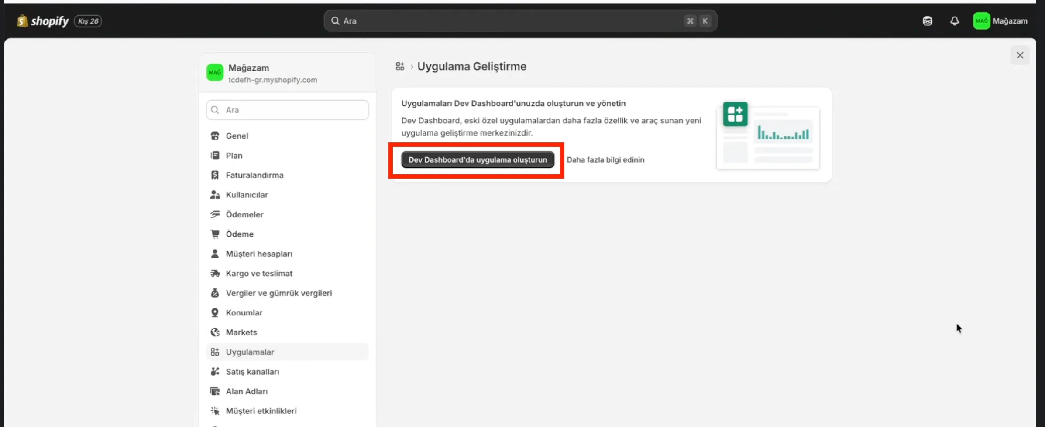
Task: Open Markets settings
Action: pyautogui.click(x=287, y=332)
